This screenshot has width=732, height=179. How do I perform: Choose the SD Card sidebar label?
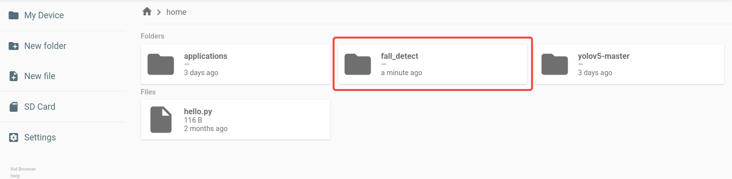[40, 107]
